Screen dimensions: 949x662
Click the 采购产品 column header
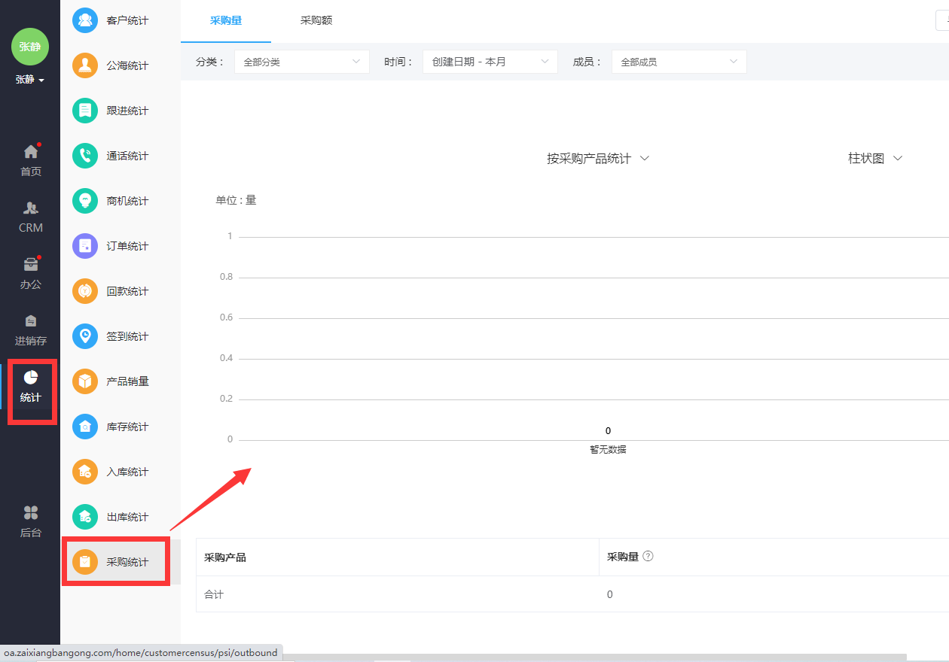[x=225, y=557]
